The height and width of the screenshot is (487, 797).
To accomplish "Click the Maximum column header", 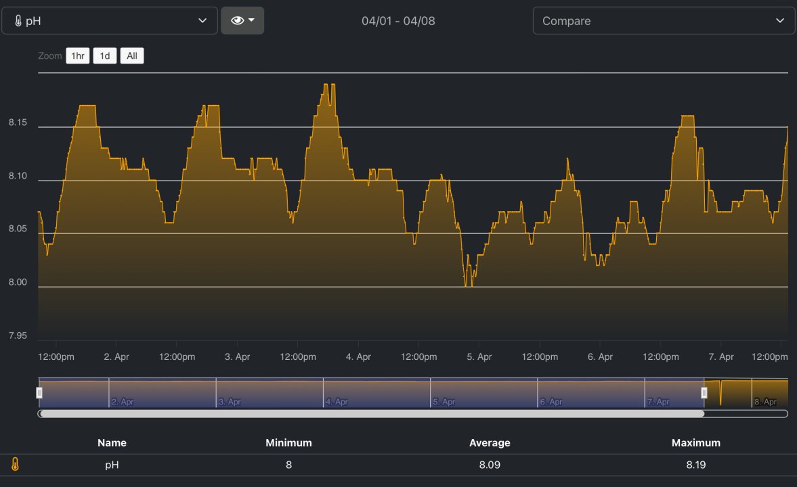I will tap(696, 443).
